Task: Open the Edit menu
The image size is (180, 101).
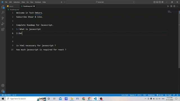Action: [x=10, y=2]
